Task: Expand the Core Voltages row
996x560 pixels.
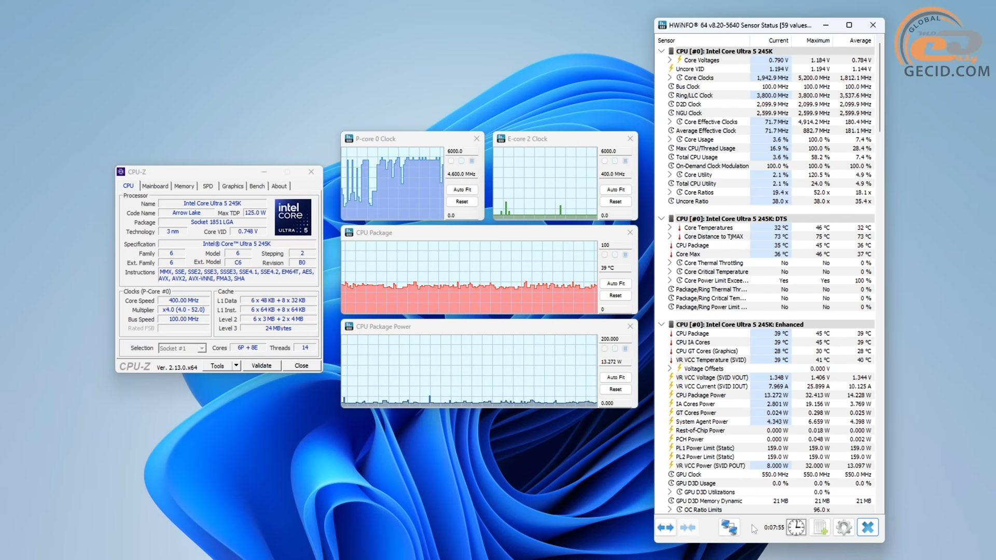Action: coord(670,60)
